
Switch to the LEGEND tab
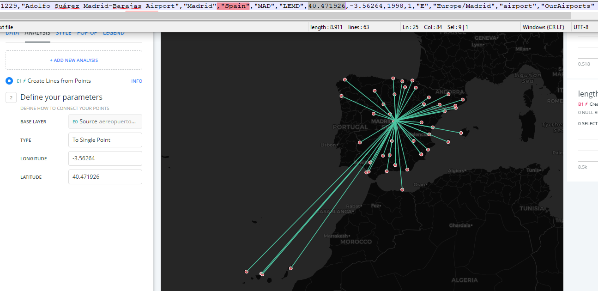pos(114,33)
